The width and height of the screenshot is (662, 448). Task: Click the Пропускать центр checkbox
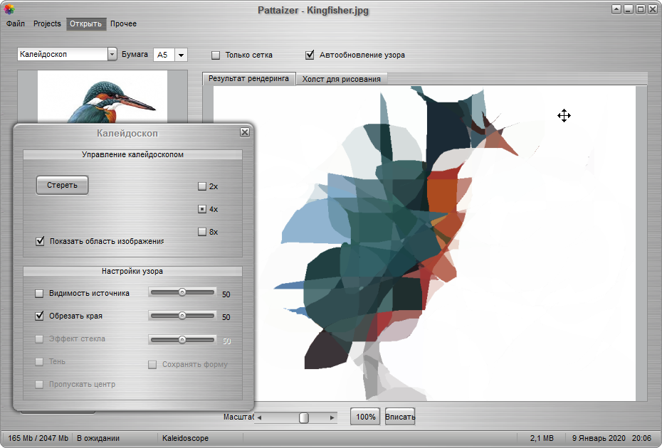click(x=39, y=384)
